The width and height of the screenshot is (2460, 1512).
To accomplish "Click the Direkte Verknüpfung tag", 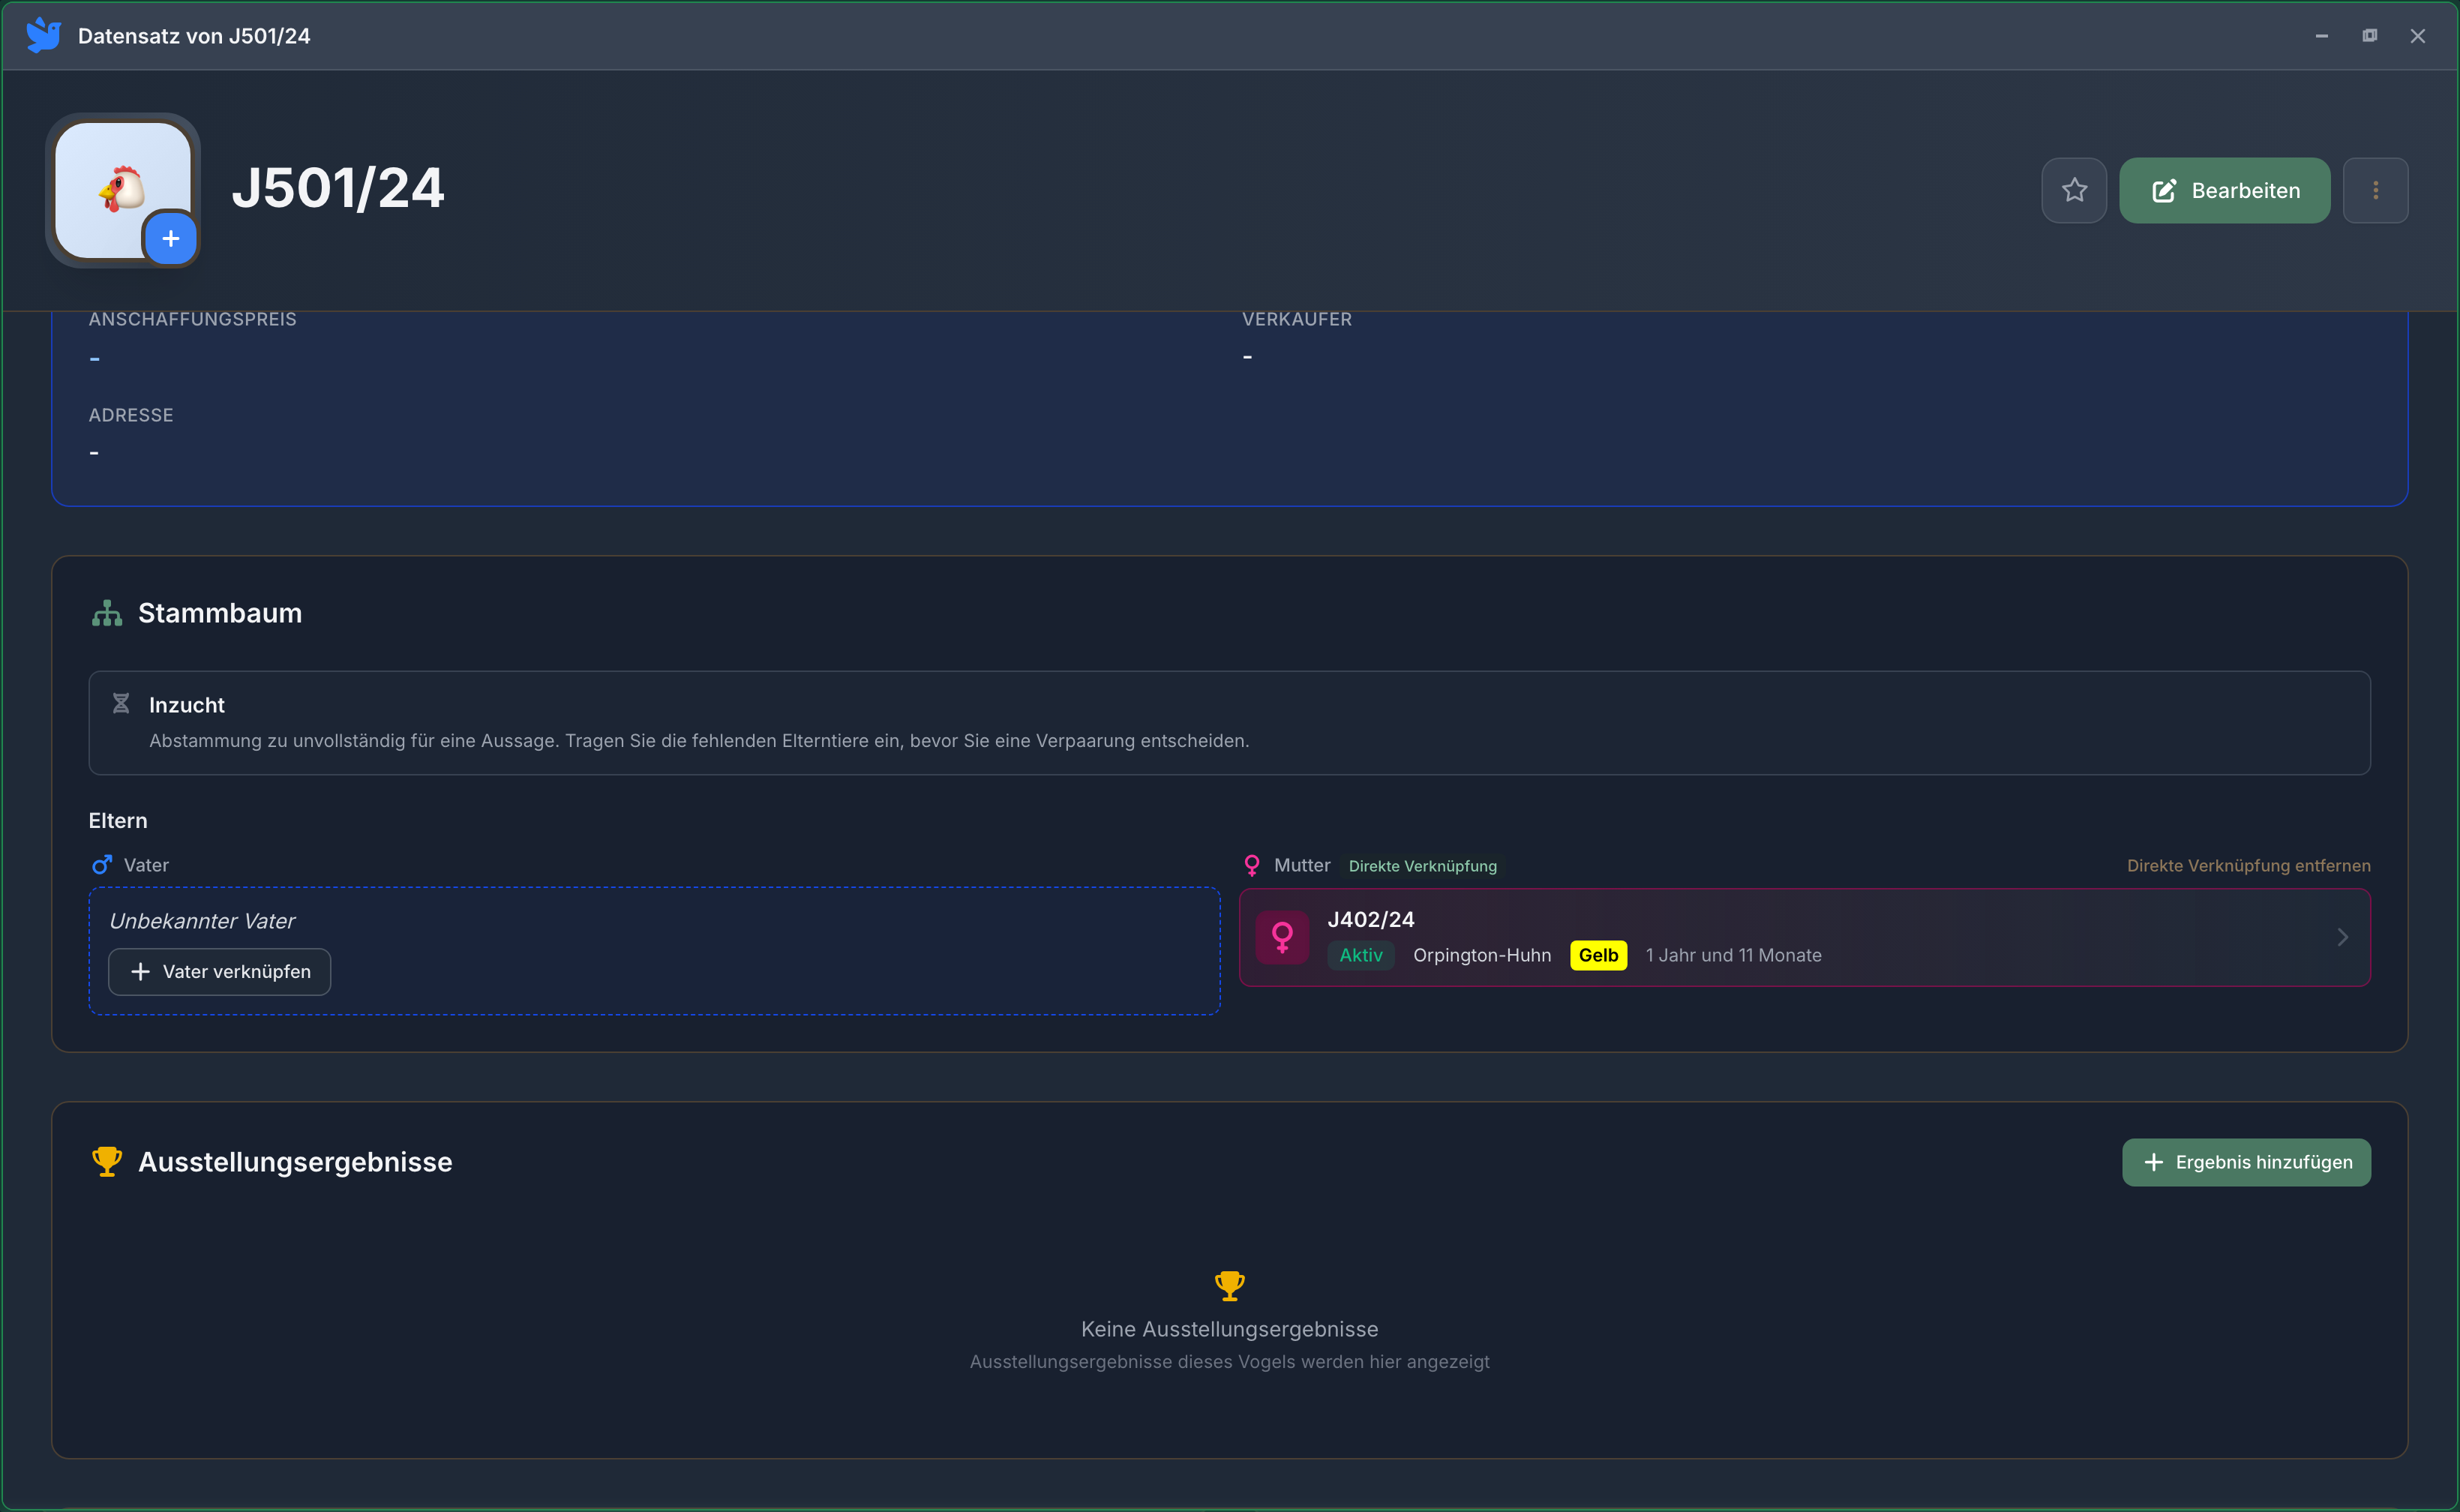I will (x=1422, y=866).
